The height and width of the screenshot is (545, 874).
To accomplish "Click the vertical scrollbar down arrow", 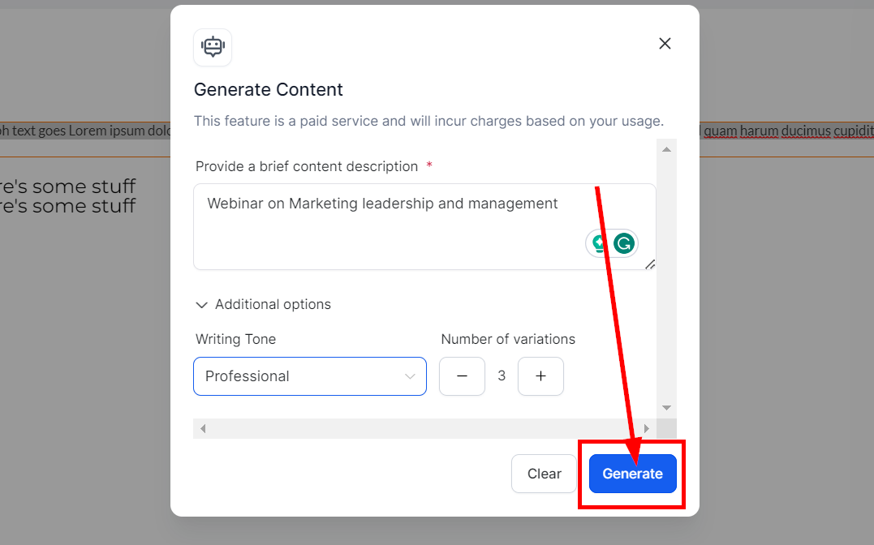I will click(666, 408).
